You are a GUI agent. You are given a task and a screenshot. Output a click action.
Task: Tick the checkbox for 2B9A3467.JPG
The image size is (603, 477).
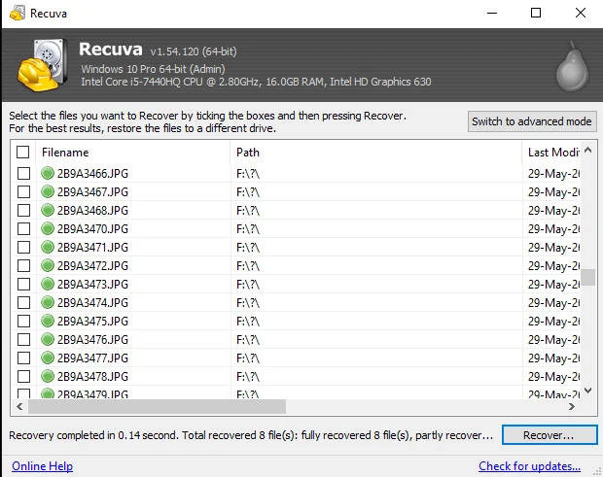24,191
